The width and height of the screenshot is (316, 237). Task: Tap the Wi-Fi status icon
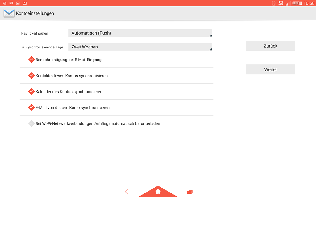281,3
